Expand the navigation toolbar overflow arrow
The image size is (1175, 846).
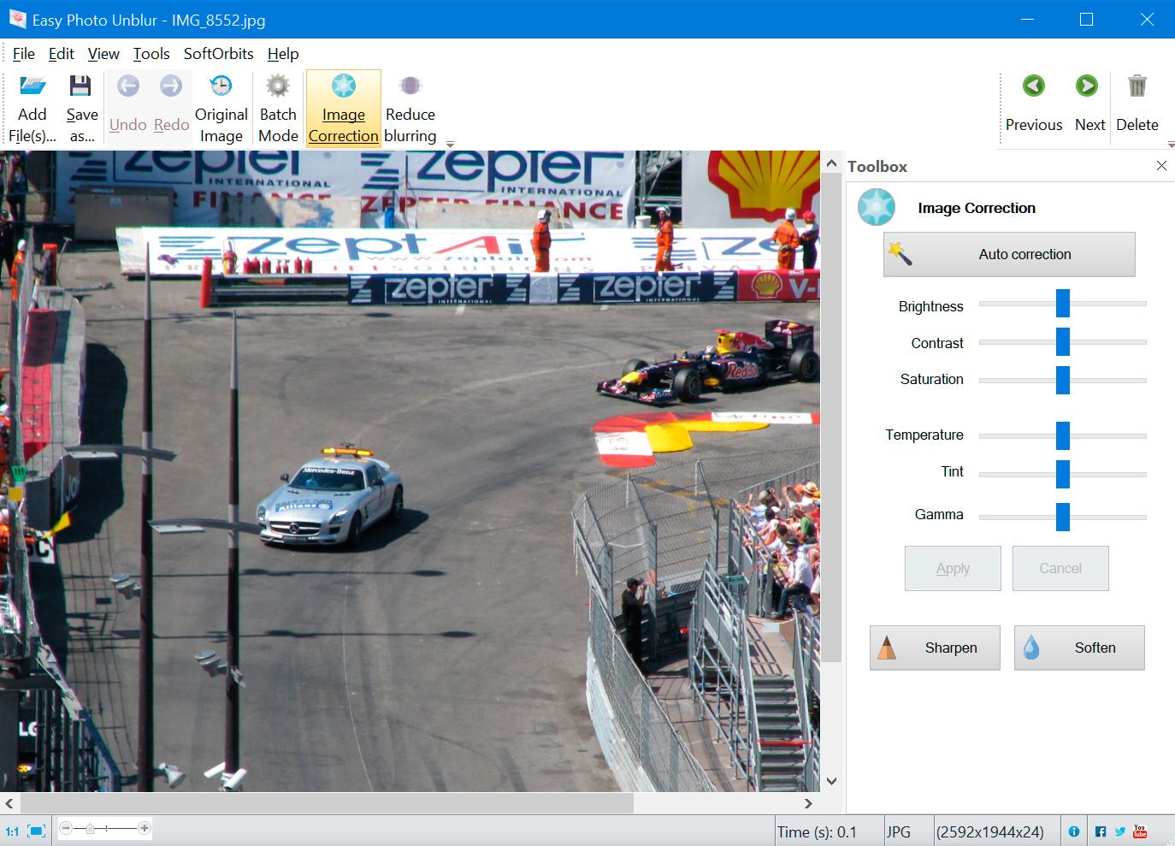click(x=1171, y=144)
